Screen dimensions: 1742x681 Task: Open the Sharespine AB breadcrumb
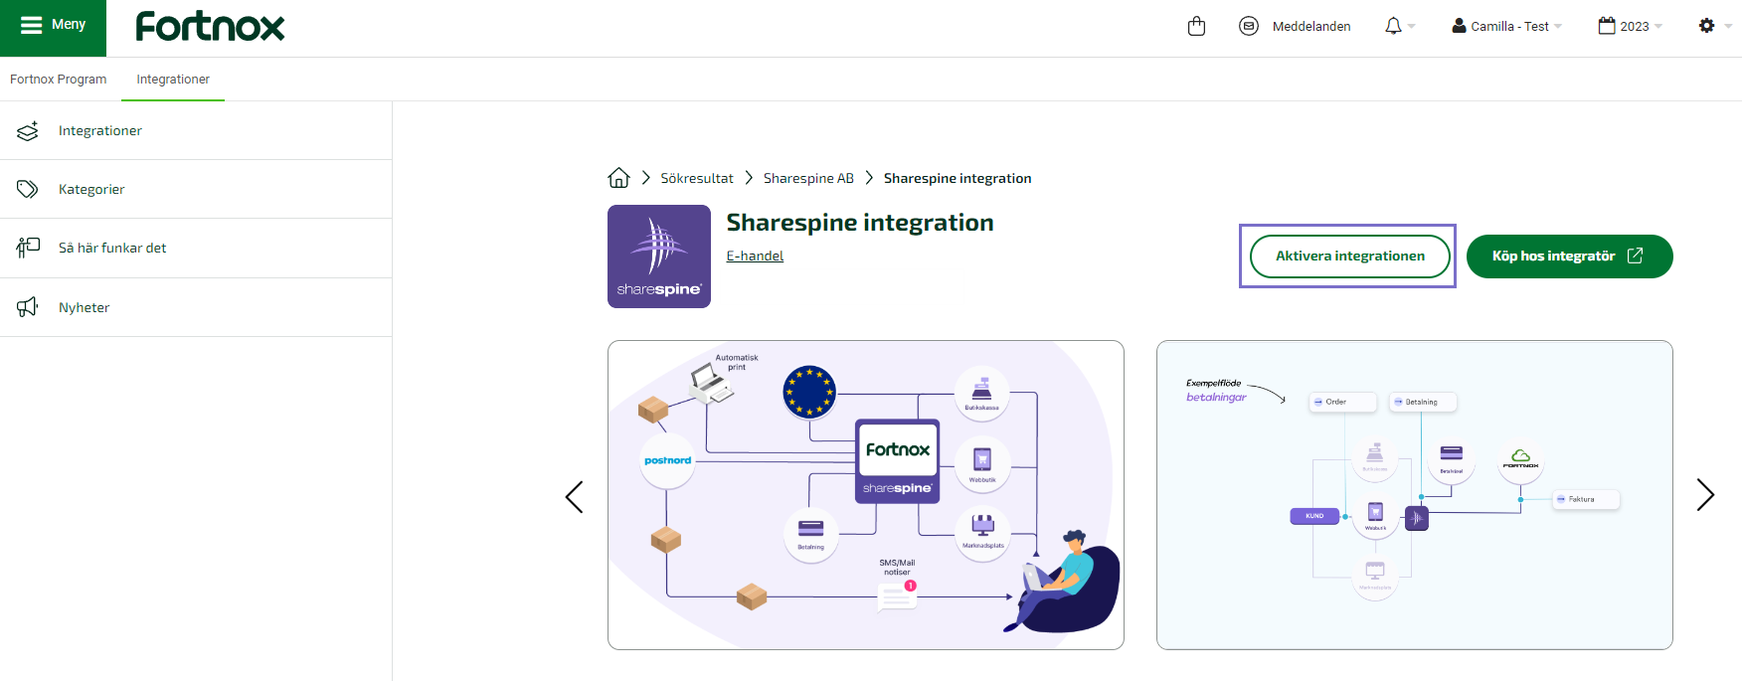pos(808,178)
